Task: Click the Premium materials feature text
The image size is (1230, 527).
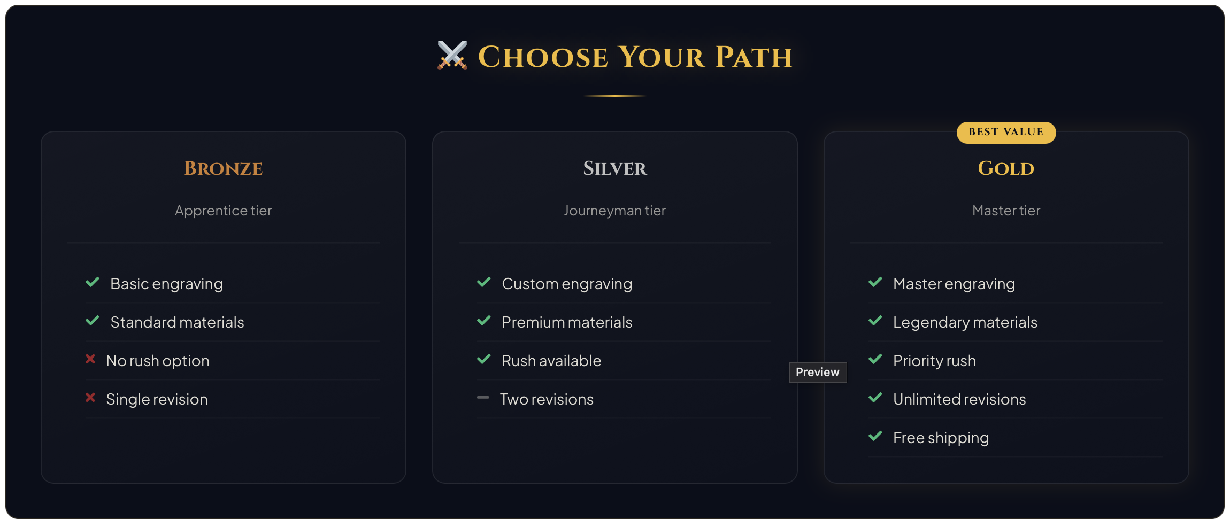Action: [567, 322]
